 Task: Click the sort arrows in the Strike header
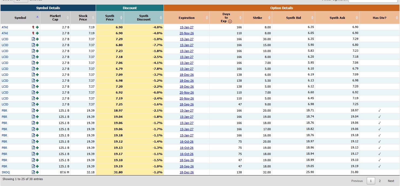269,18
